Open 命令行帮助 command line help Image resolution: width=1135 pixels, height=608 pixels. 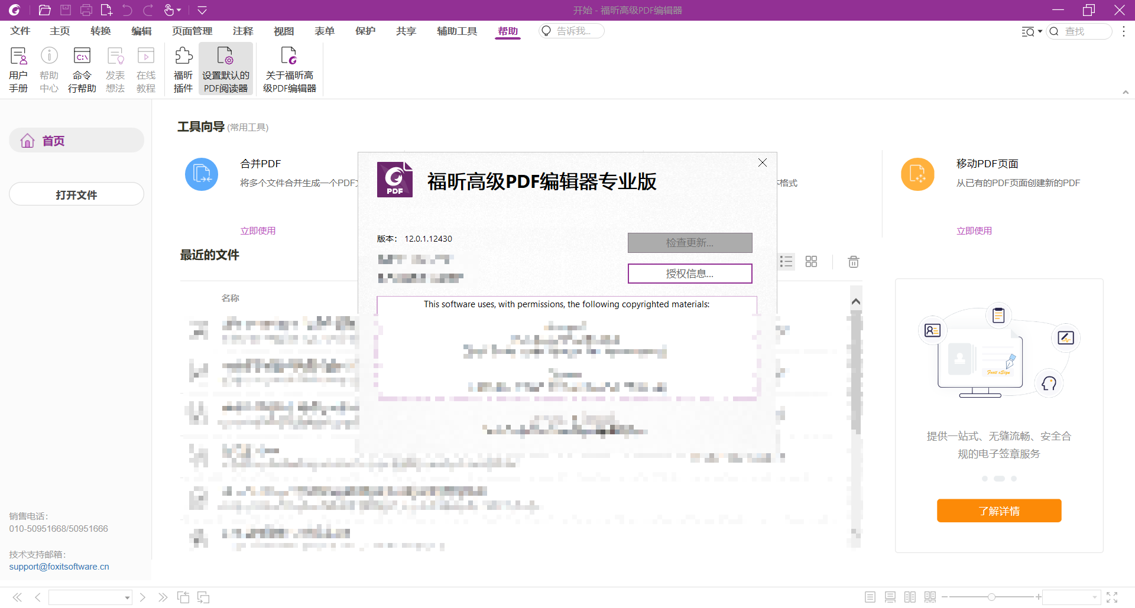tap(82, 69)
